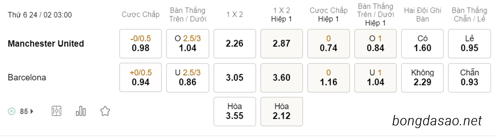The height and width of the screenshot is (139, 495).
Task: Choose first-half handicap 0 at 1.16
Action: click(x=329, y=77)
